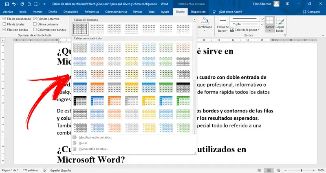This screenshot has height=173, width=326.
Task: Create a new blank document icon
Action: [29, 4]
